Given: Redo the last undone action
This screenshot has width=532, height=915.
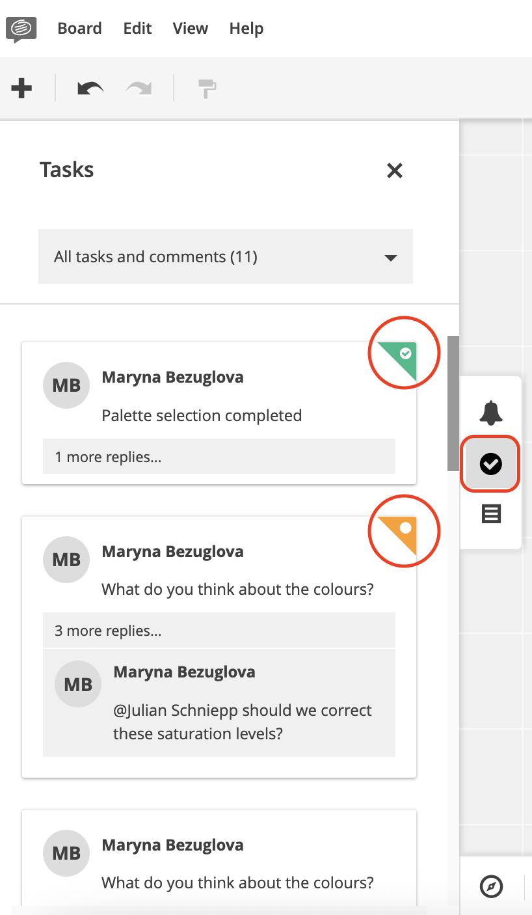Looking at the screenshot, I should 139,88.
